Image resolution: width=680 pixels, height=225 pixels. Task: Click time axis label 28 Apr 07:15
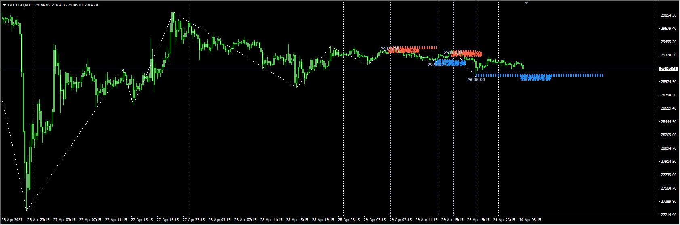tap(245, 220)
